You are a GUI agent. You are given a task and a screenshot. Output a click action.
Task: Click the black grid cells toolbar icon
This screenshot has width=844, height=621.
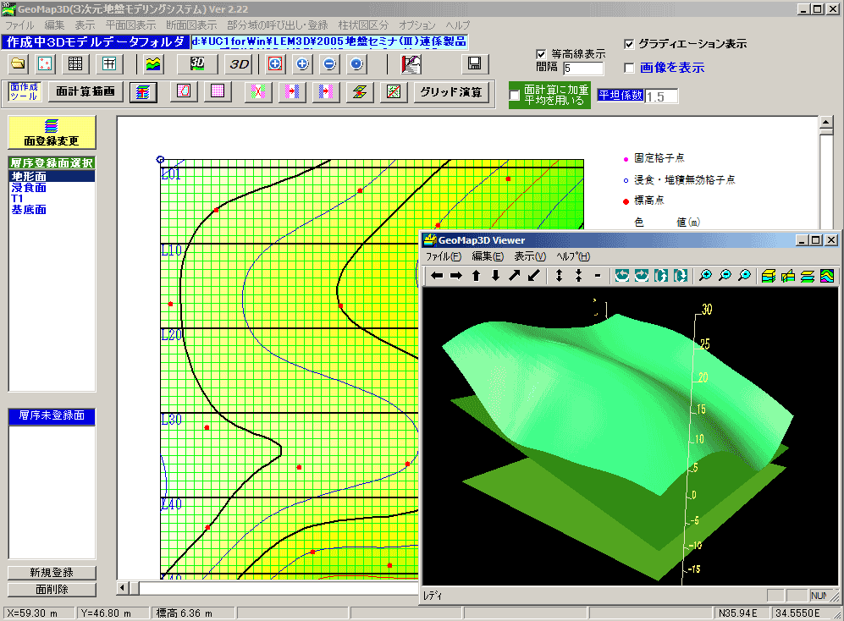click(x=75, y=64)
